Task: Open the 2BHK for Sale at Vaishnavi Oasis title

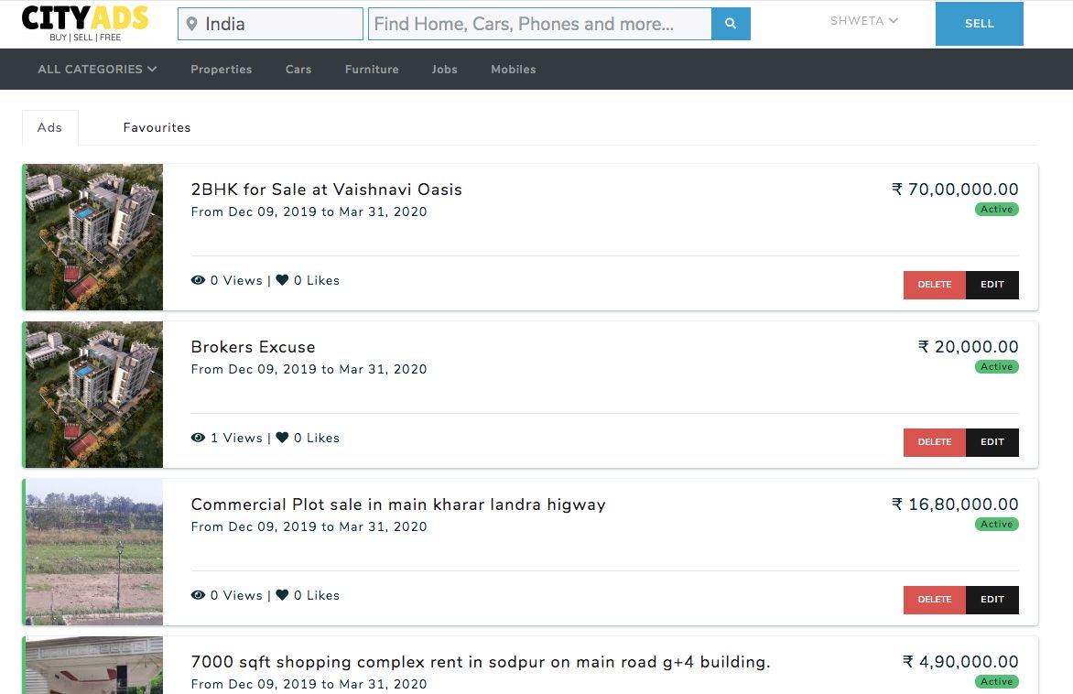Action: click(x=327, y=190)
